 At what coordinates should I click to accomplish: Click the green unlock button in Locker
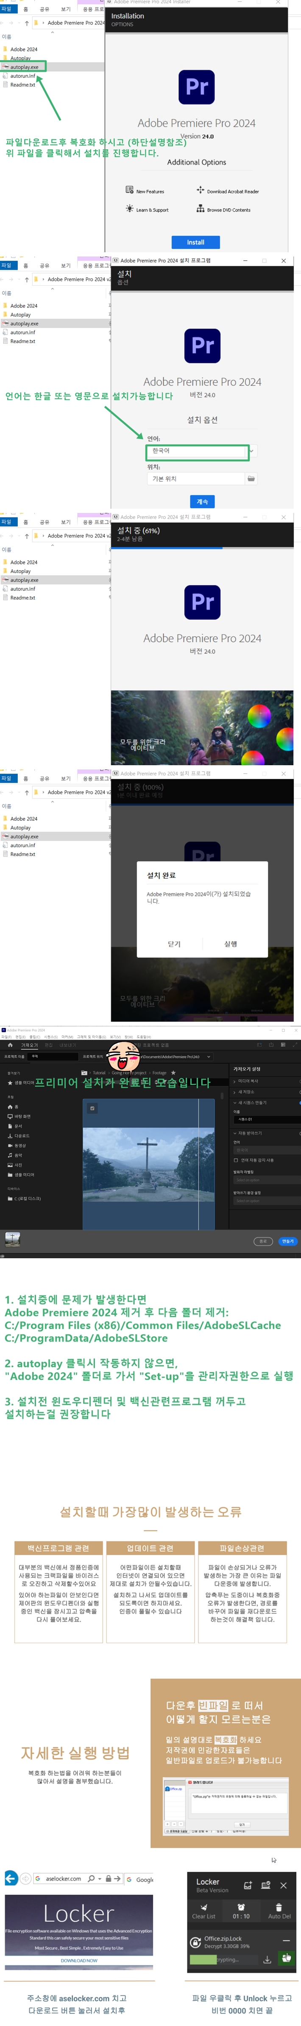tap(287, 1958)
